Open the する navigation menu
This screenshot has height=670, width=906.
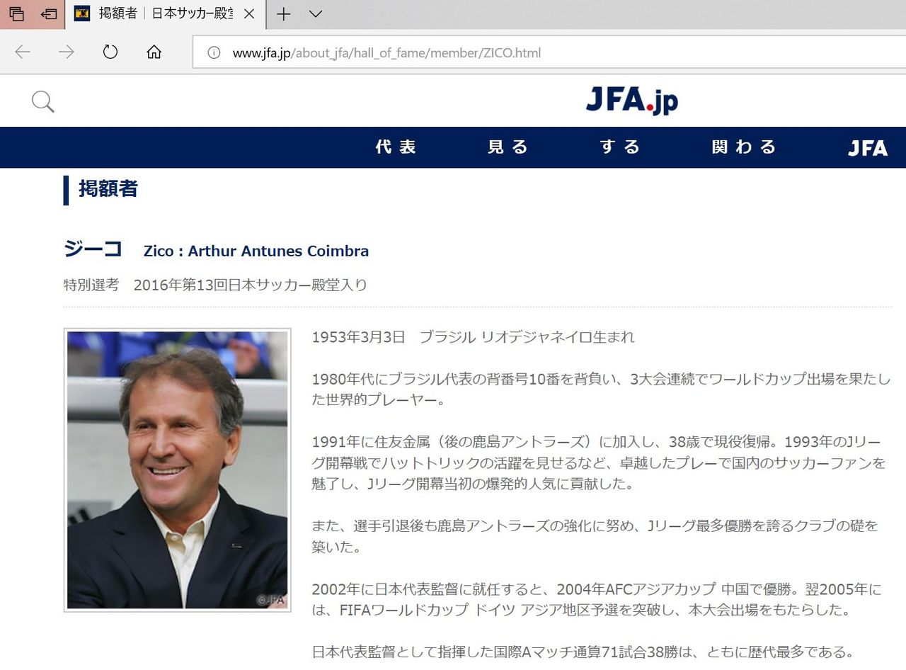620,147
